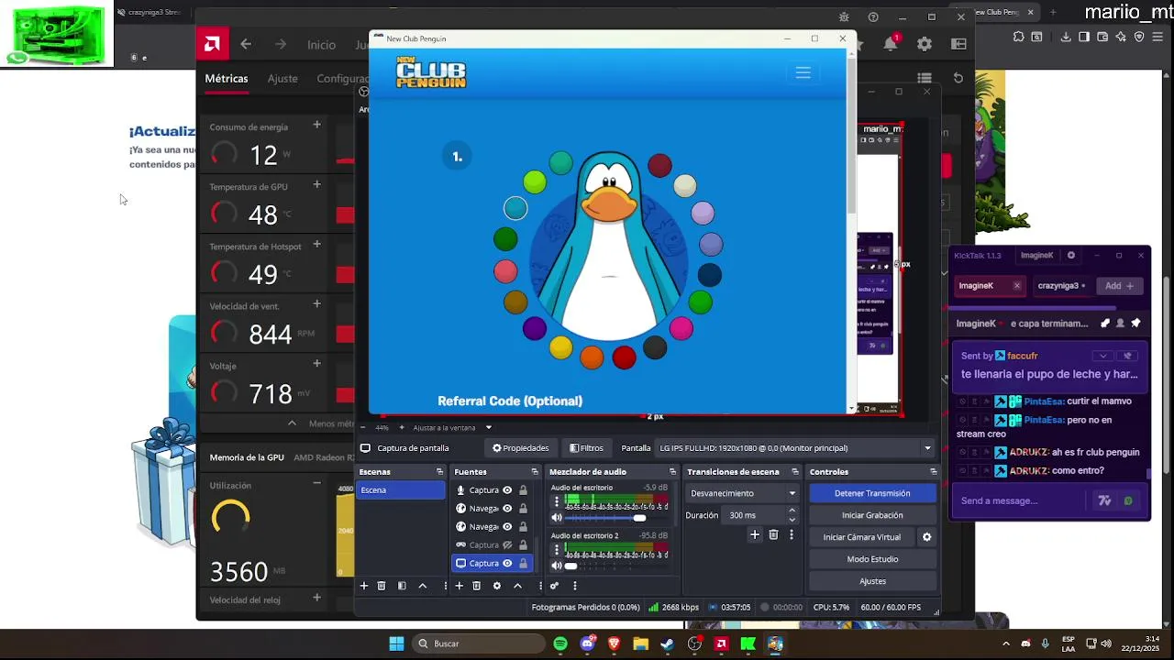Open Steam from the taskbar

(667, 643)
